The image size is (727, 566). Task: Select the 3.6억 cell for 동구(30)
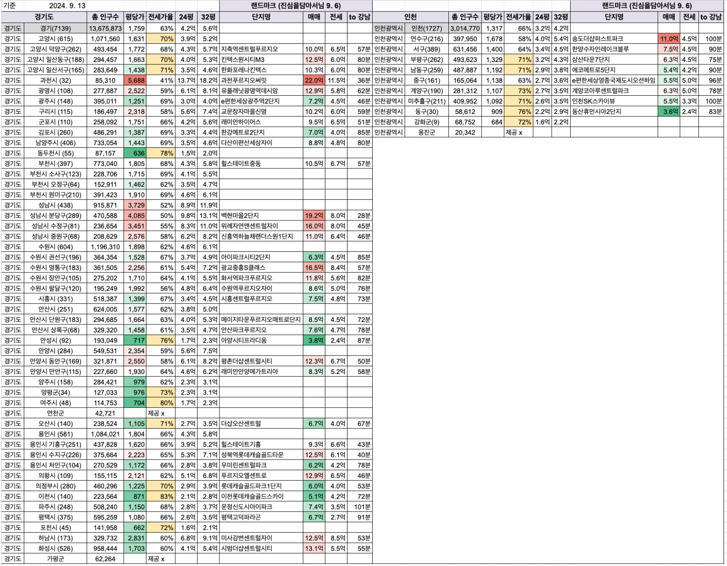tap(669, 112)
